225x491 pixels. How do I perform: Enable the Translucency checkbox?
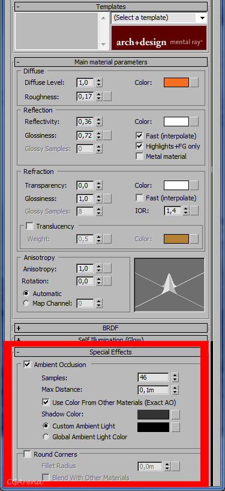(29, 226)
